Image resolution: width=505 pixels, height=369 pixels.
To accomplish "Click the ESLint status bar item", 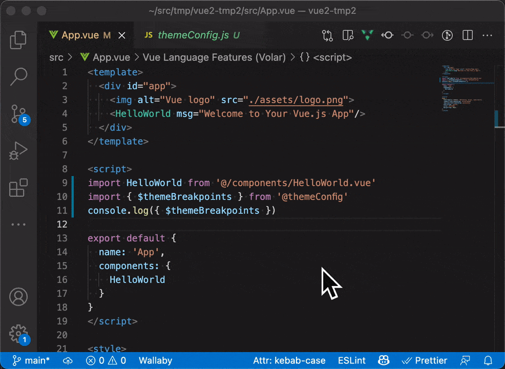I will pos(352,360).
